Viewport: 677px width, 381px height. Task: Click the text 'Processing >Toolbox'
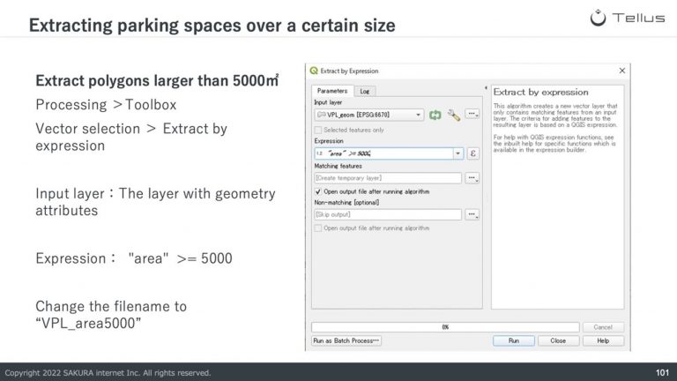point(106,105)
